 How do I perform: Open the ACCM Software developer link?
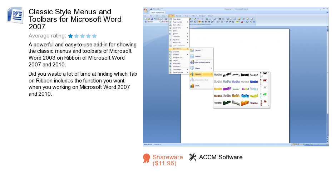(x=221, y=157)
